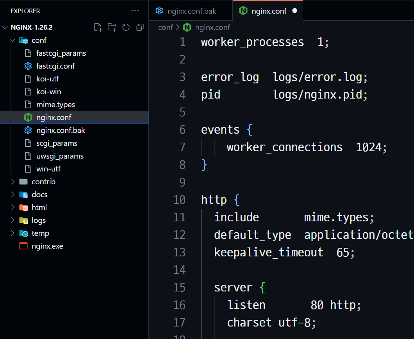
Task: Click the events keyword on line 6
Action: click(220, 130)
